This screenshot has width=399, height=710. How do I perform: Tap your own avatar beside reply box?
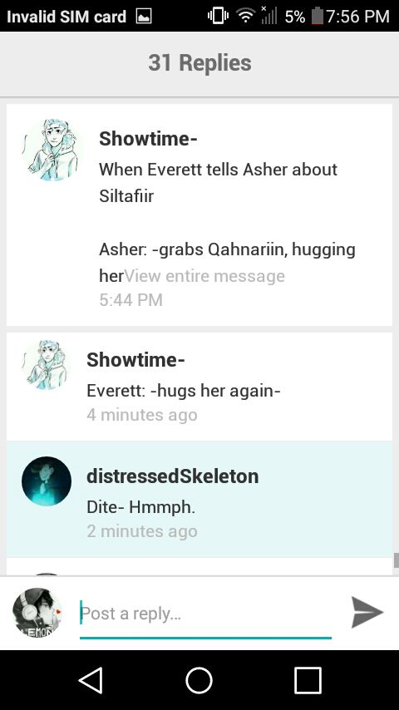pos(37,612)
